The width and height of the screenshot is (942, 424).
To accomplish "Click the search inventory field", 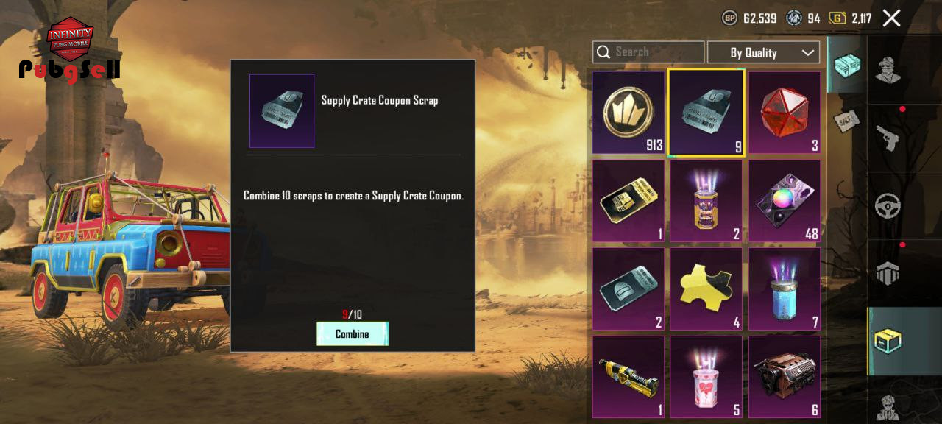I will coord(648,52).
